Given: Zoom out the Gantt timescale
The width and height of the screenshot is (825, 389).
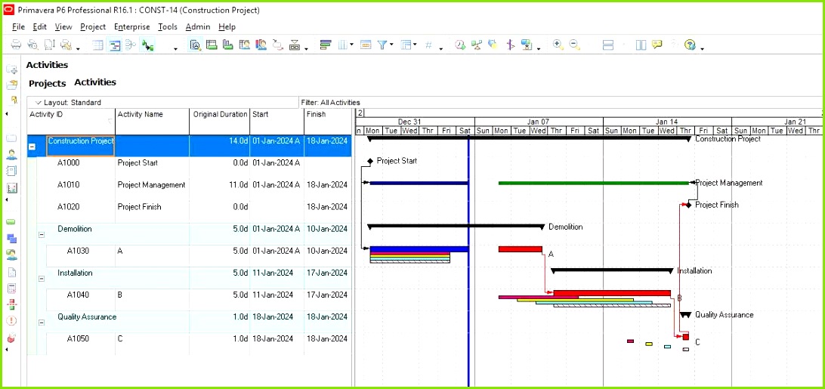Looking at the screenshot, I should click(x=574, y=45).
